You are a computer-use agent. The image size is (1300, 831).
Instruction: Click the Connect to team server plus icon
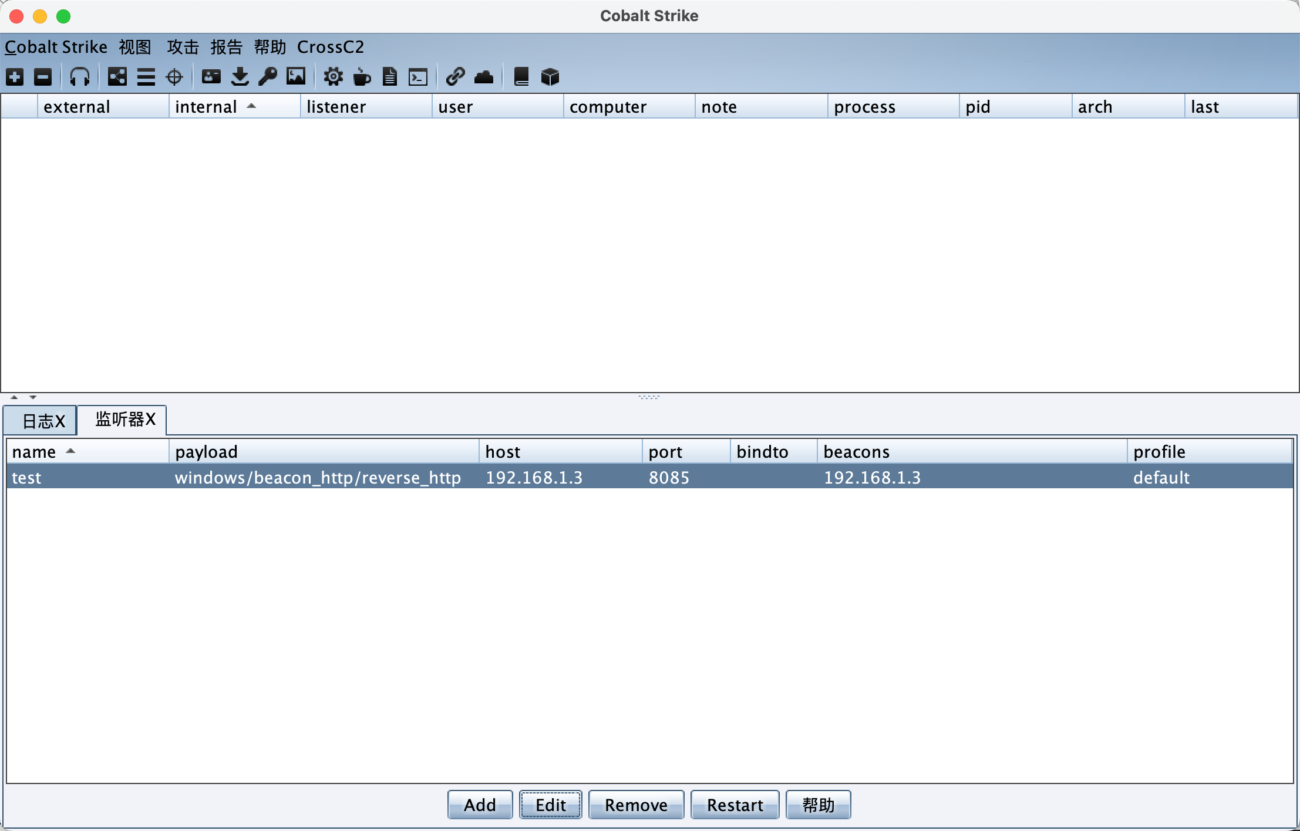coord(15,77)
